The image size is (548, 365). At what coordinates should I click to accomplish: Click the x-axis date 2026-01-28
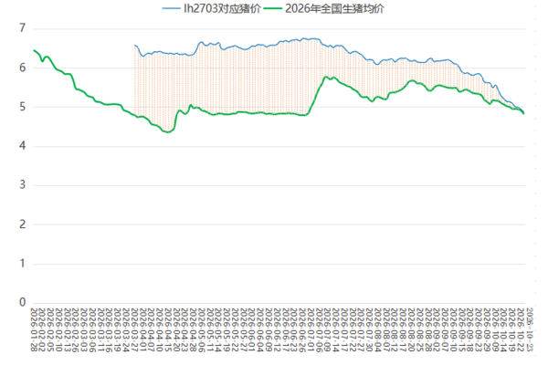(x=34, y=329)
